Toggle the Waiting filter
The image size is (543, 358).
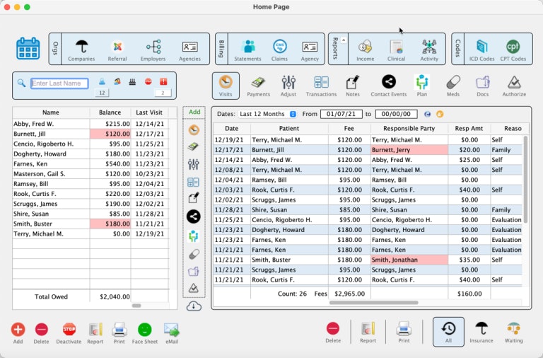tap(513, 333)
